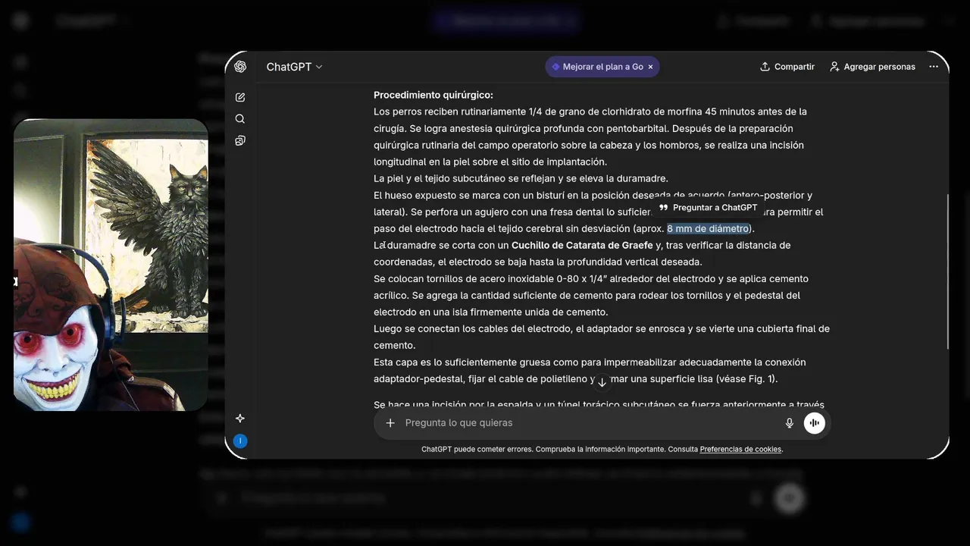Dismiss the Mejorar el plan banner
This screenshot has width=970, height=546.
point(650,67)
